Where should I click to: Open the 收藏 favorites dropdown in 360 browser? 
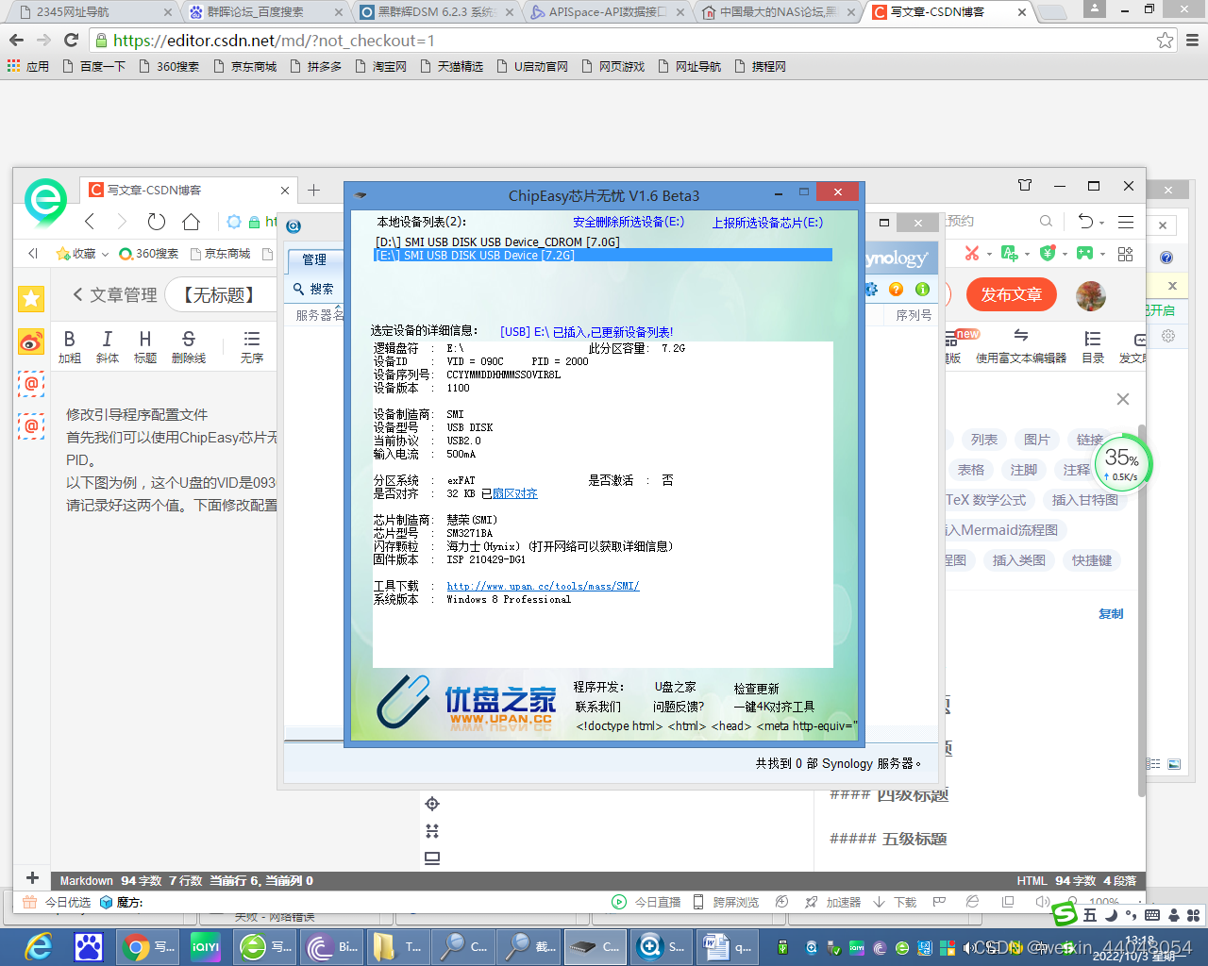82,254
